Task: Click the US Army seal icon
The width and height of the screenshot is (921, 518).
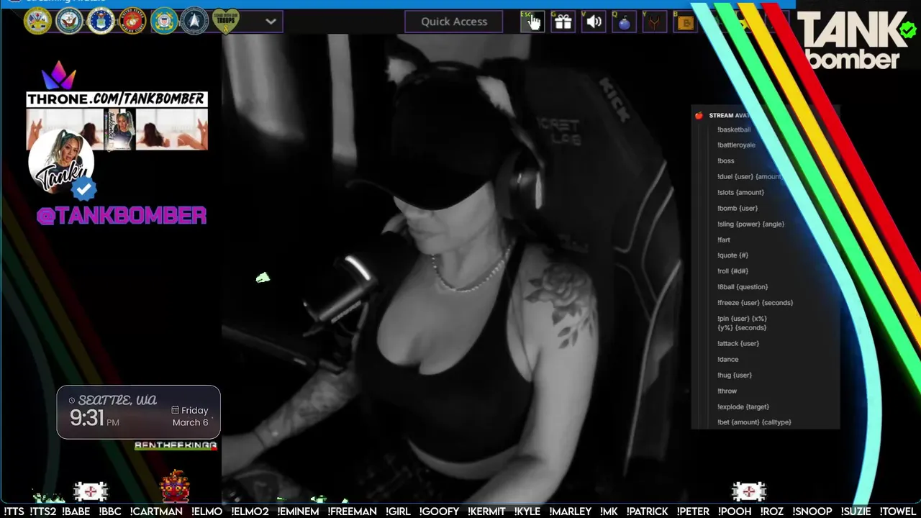Action: click(x=37, y=21)
